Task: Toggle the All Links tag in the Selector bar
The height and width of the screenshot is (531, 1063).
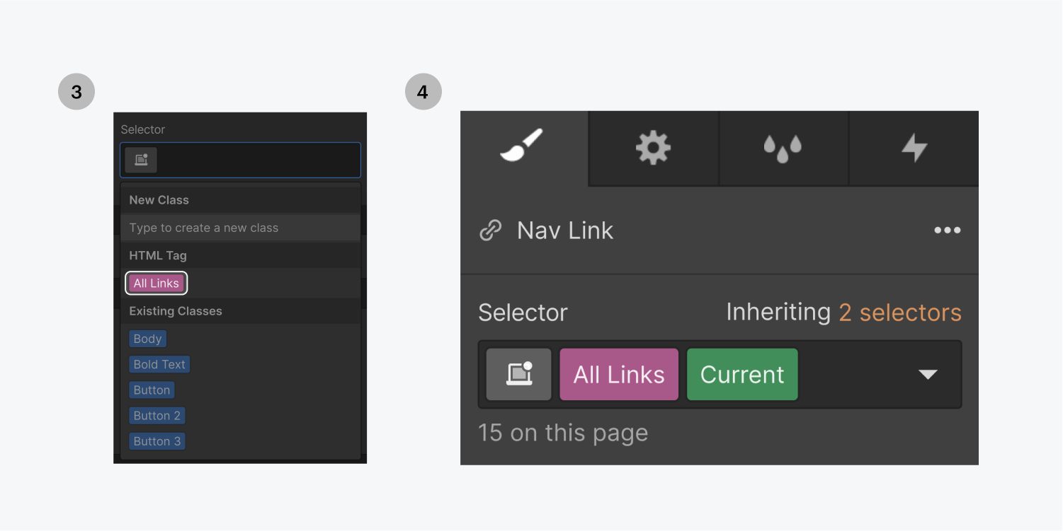Action: (619, 374)
